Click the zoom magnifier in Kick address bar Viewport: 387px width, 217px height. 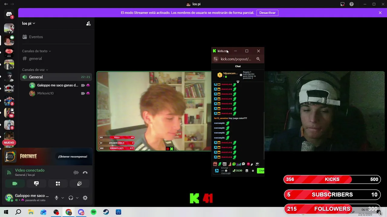coord(258,59)
